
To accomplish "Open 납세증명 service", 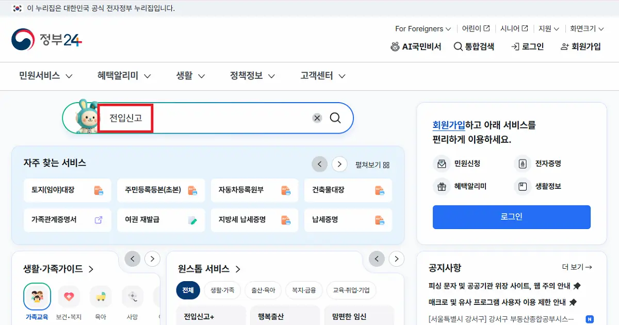I will [x=348, y=220].
